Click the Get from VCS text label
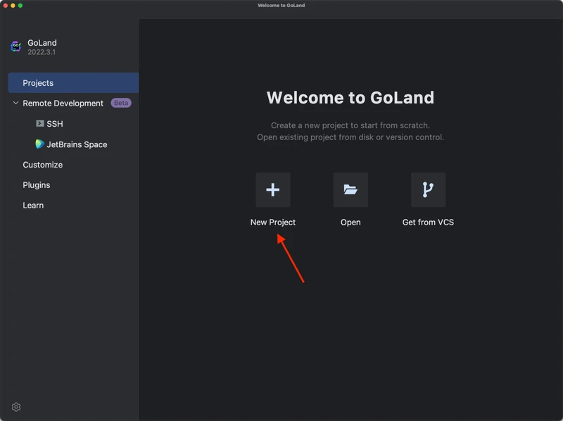Viewport: 563px width, 421px height. point(428,222)
